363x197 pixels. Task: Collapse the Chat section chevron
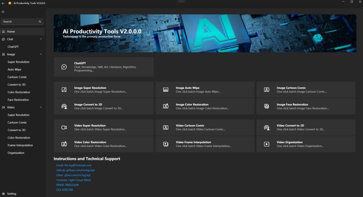(41, 39)
